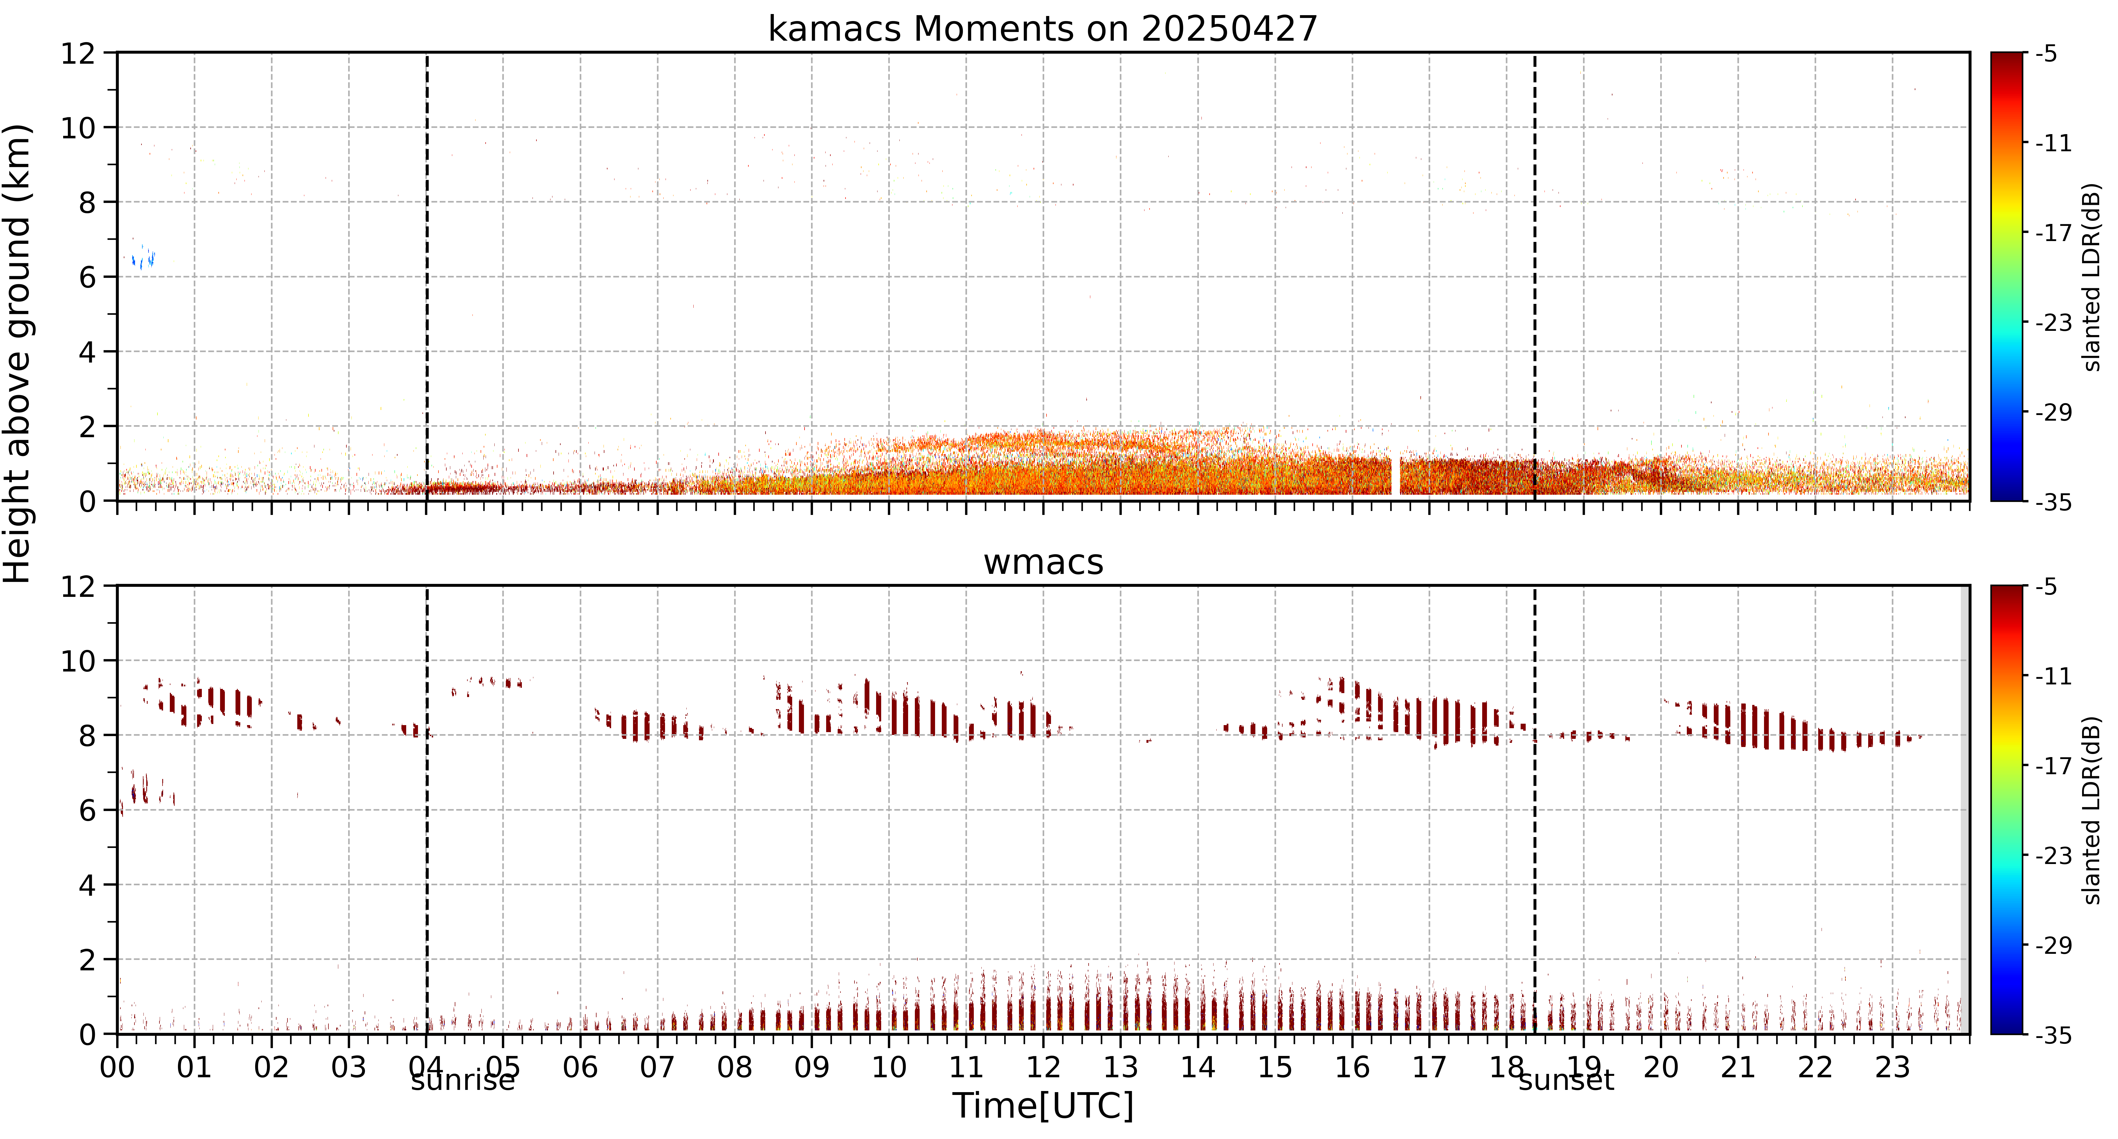Click the 'sunrise' label below the axis
Viewport: 2118px width, 1139px height.
coord(463,1080)
